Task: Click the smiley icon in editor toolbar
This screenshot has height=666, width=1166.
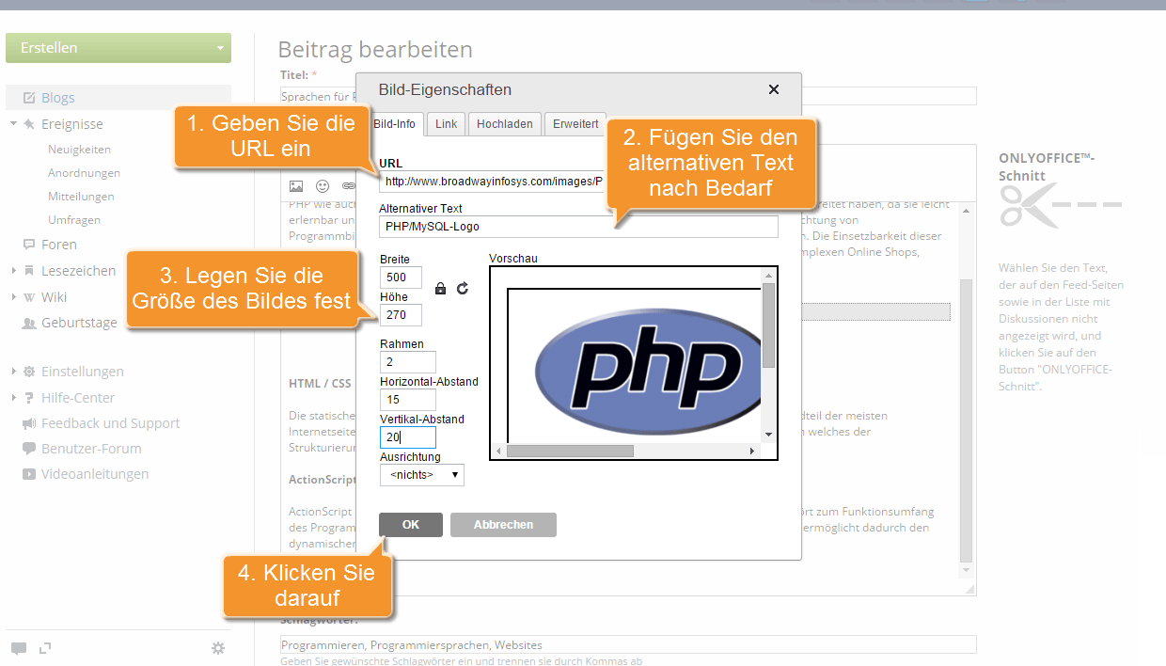Action: (323, 186)
